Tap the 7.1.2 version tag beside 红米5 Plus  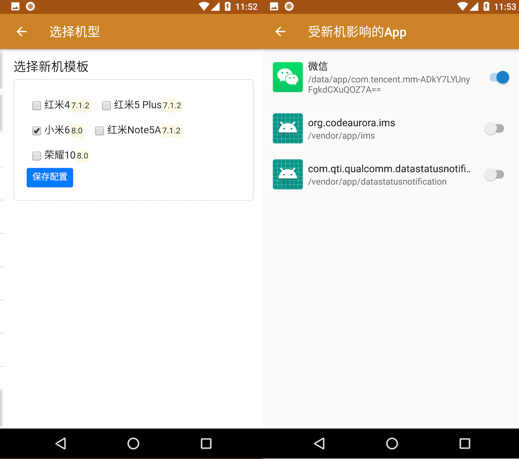click(172, 106)
